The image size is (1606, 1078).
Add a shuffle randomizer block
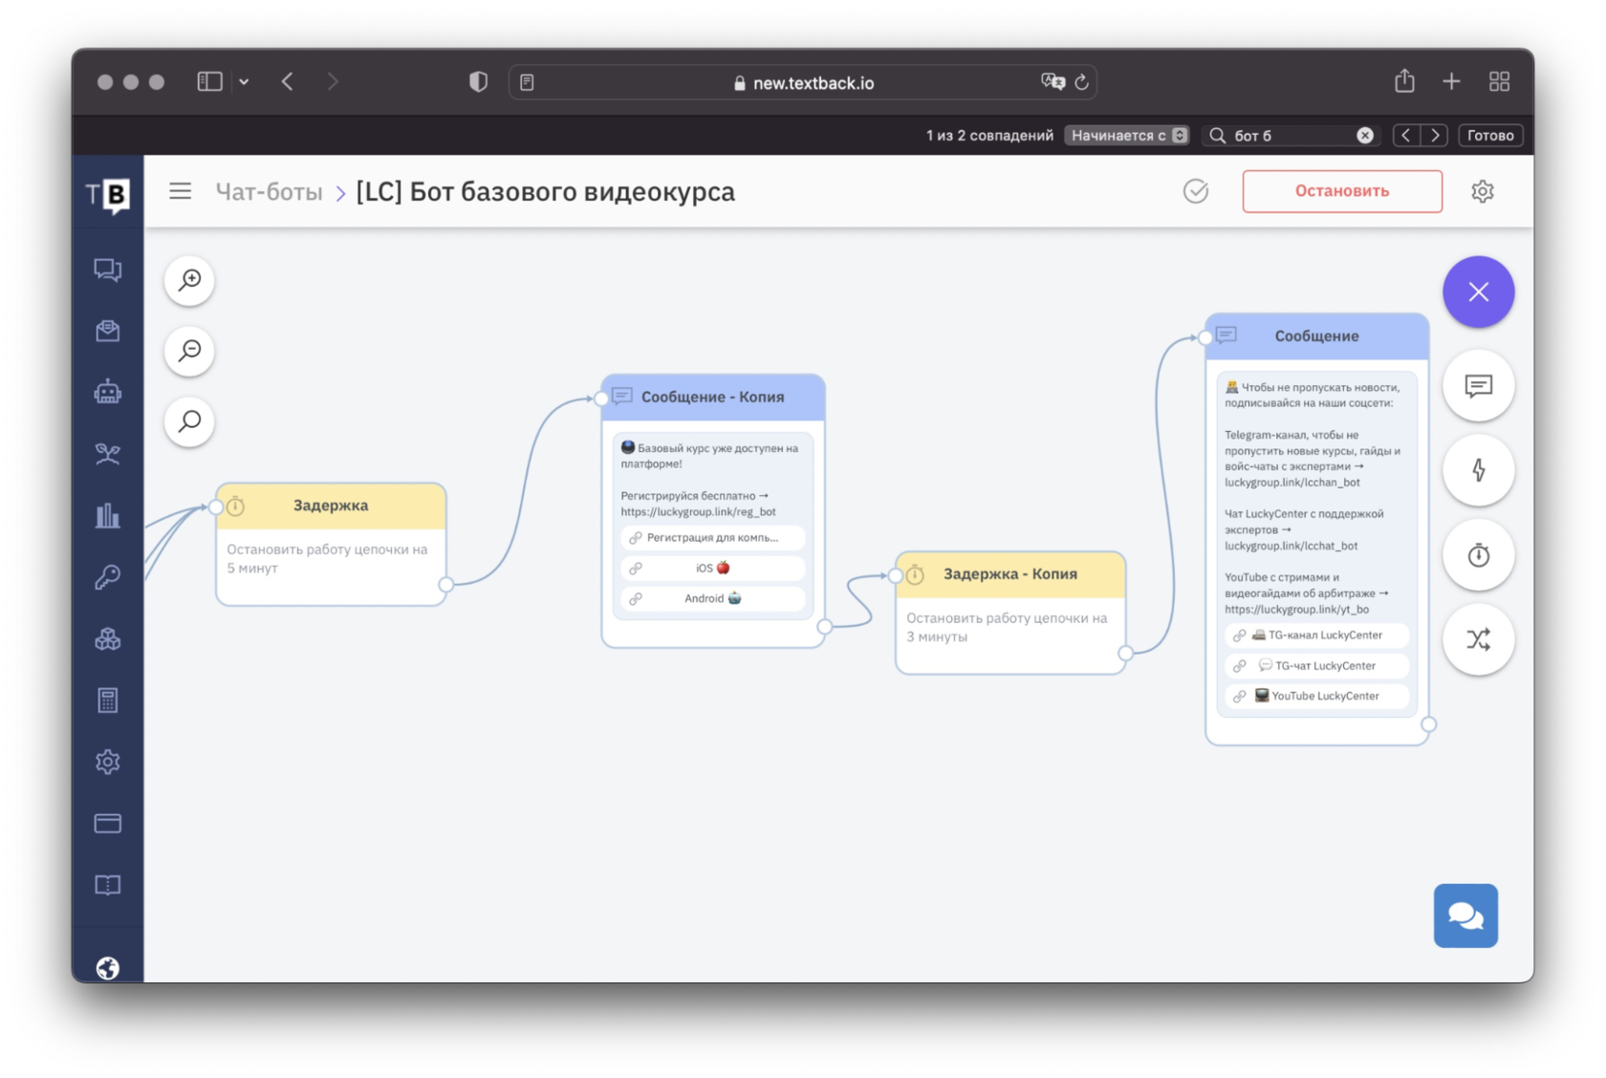(x=1478, y=639)
